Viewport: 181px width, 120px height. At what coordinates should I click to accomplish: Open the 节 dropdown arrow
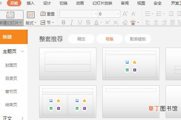click(x=53, y=22)
